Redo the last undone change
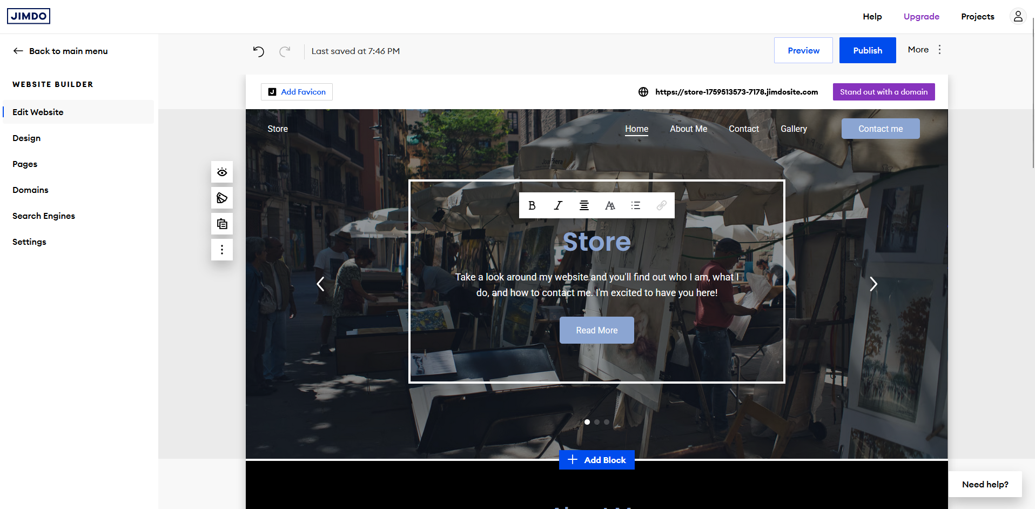This screenshot has height=509, width=1035. 285,51
